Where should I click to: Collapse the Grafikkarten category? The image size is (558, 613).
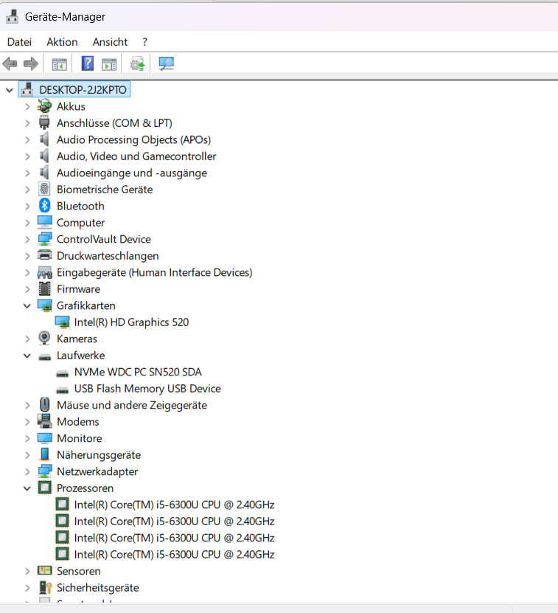27,305
